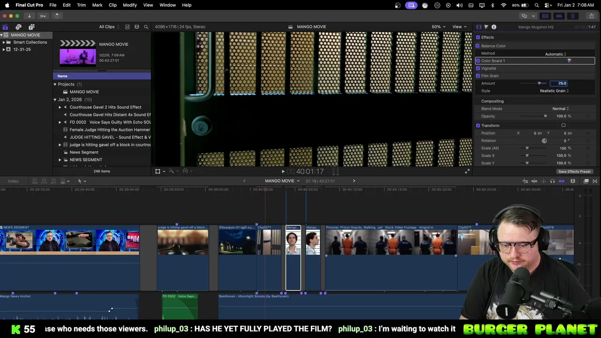Open the Transitions browser bowtie icon
Screen dimensions: 601x338
(x=595, y=181)
